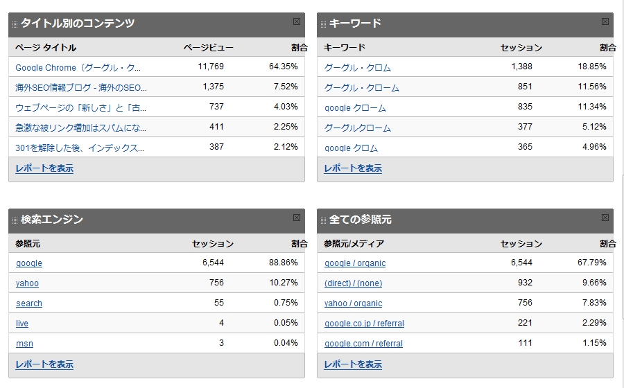Open the 海外SEO情報ブログ page title link
Viewport: 624px width, 388px height.
pyautogui.click(x=81, y=87)
